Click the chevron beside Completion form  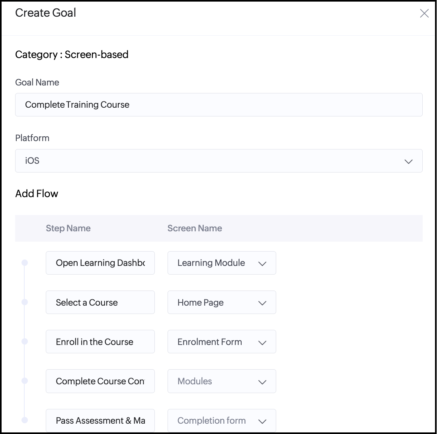point(262,421)
